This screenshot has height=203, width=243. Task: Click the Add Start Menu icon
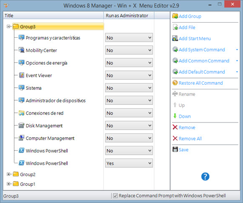point(175,38)
